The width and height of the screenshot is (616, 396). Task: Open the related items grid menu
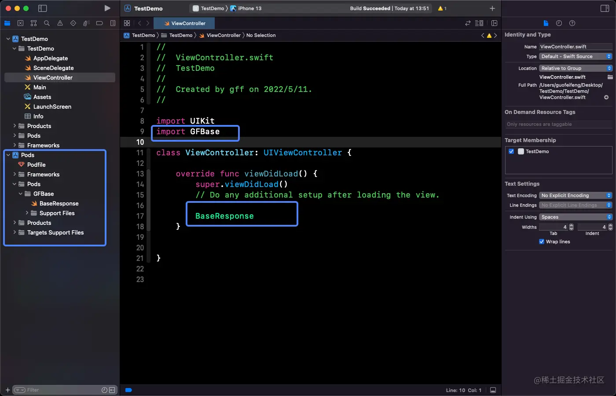pos(127,23)
